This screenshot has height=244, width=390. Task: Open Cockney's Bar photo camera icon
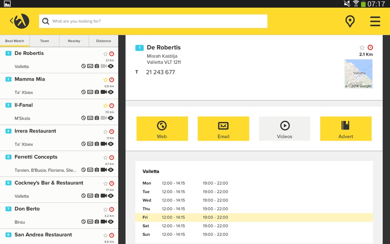tap(97, 196)
